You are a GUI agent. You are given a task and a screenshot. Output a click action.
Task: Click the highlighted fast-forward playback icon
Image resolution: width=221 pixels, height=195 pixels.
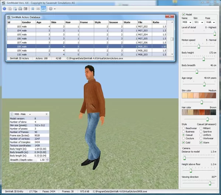pyautogui.click(x=43, y=9)
